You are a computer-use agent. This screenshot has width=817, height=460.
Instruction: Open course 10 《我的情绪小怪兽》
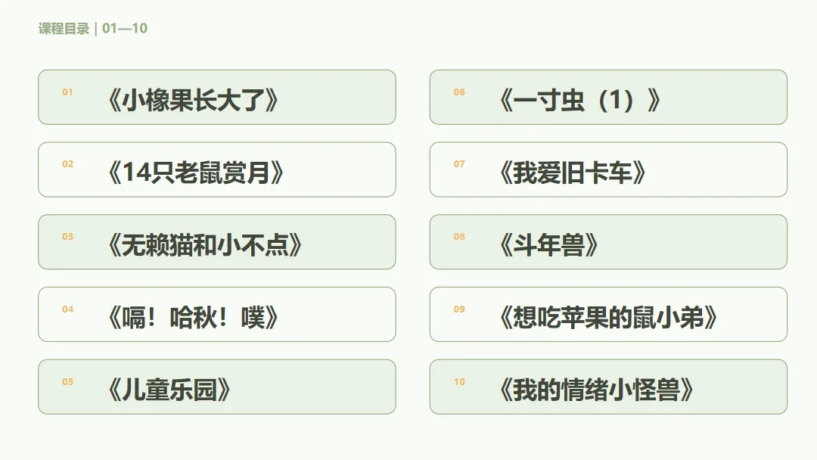click(608, 387)
